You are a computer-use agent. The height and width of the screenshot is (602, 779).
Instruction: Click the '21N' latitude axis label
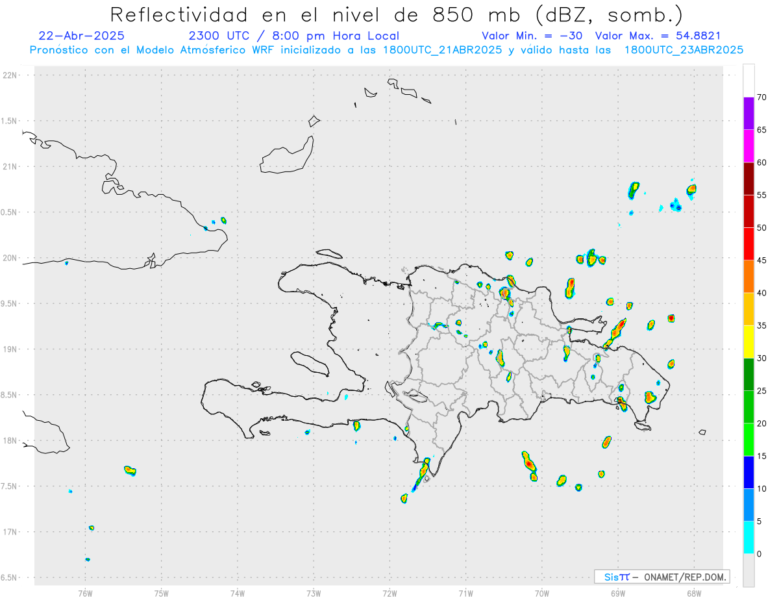click(10, 166)
